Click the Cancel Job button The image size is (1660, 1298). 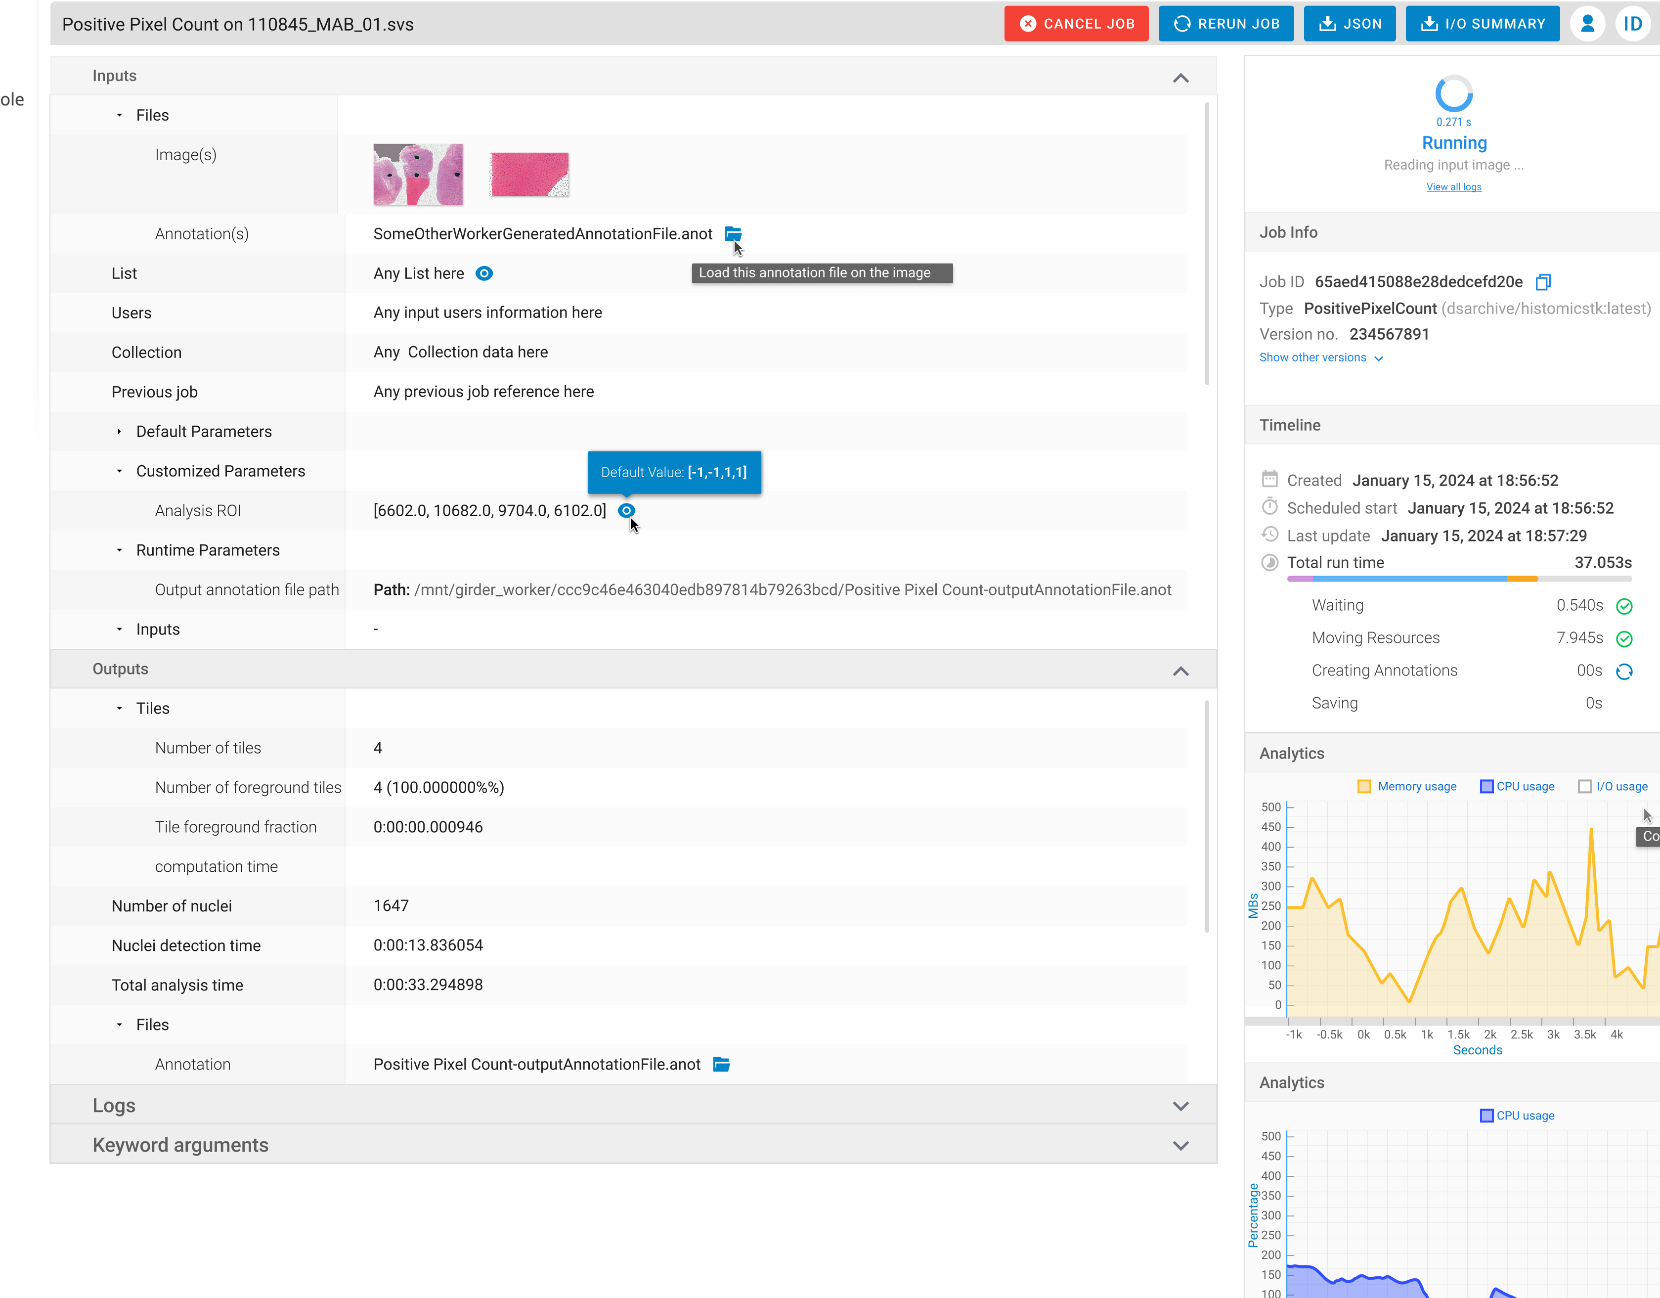coord(1076,24)
